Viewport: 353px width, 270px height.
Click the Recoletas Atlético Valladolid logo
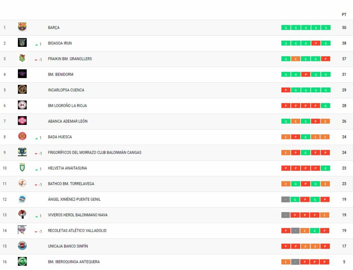tap(22, 230)
